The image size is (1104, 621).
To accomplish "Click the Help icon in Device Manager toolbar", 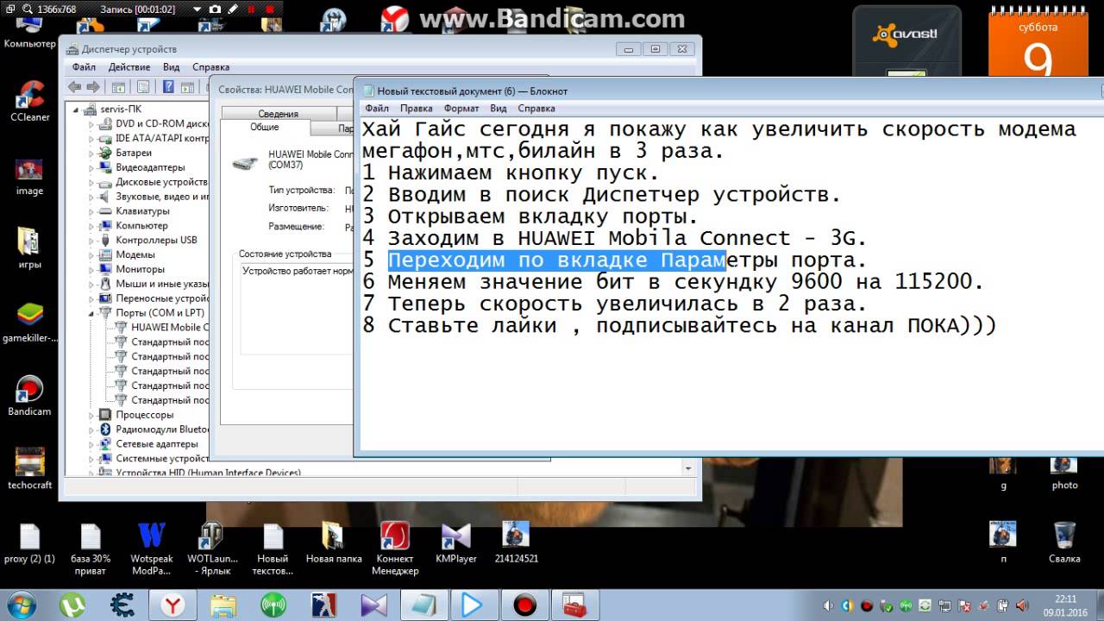I will click(x=168, y=86).
